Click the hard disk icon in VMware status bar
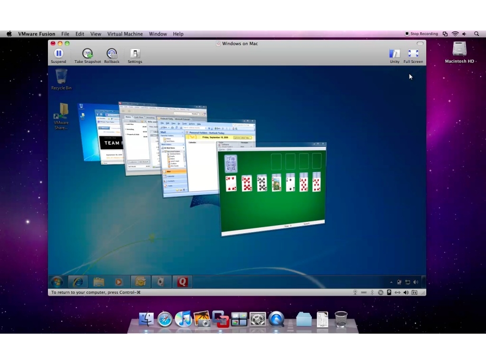 (389, 292)
